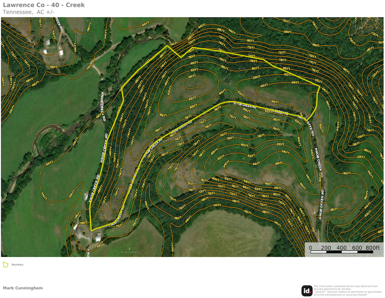Click the 400 mark on the scale bar
The width and height of the screenshot is (385, 298).
click(342, 247)
